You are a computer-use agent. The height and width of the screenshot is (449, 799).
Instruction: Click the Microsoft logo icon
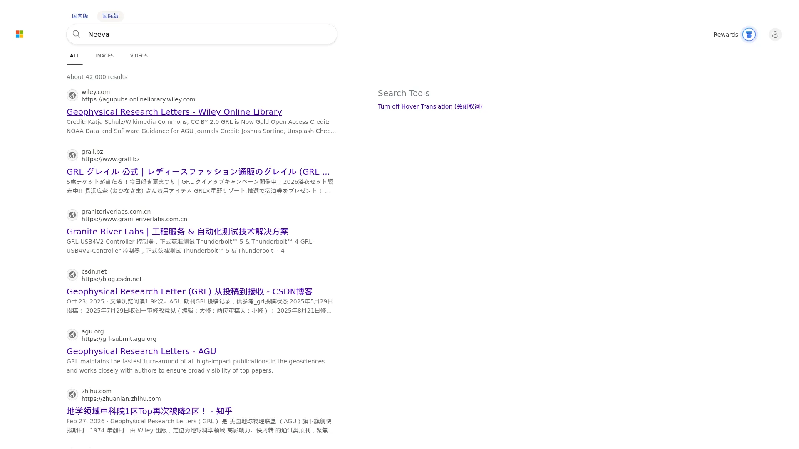pos(20,34)
